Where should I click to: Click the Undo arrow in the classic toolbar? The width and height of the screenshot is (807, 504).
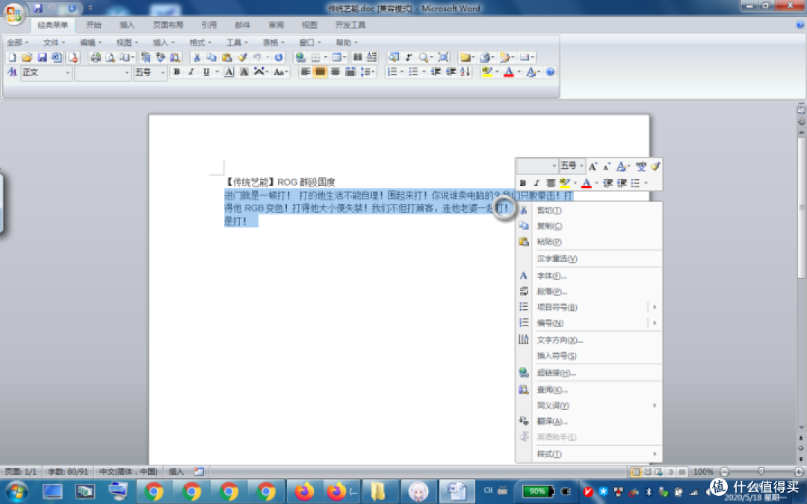256,57
